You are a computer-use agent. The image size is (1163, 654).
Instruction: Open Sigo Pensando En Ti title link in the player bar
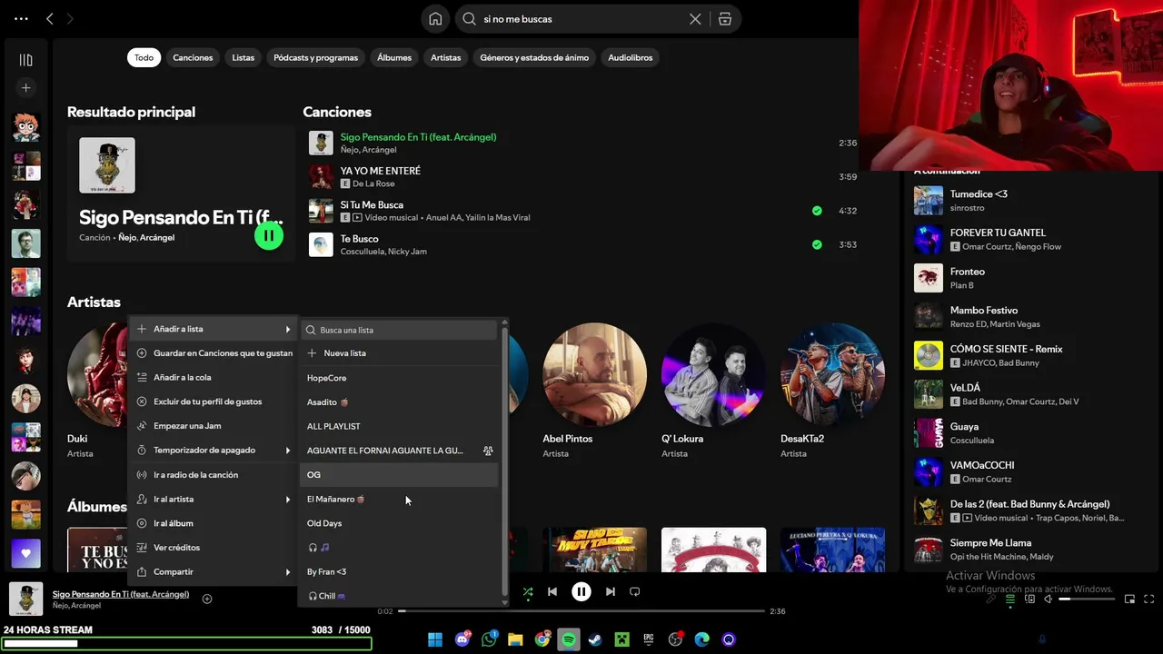coord(121,594)
